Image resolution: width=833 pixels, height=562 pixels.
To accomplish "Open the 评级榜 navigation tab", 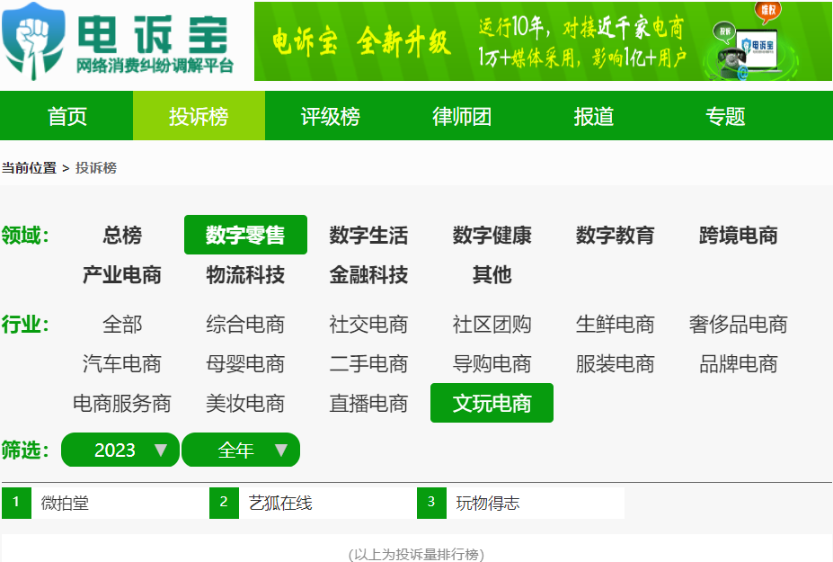I will coord(331,116).
